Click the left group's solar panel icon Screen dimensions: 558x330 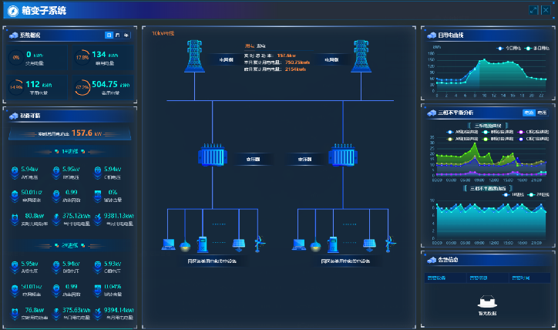click(x=240, y=244)
